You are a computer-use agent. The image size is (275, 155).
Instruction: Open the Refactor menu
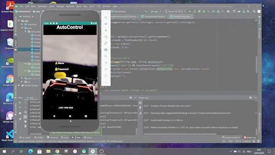(x=70, y=6)
